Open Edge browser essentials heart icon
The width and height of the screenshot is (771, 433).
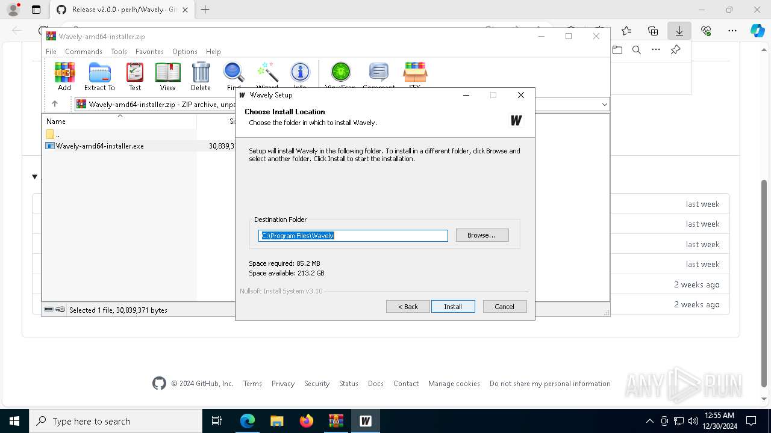pos(706,31)
